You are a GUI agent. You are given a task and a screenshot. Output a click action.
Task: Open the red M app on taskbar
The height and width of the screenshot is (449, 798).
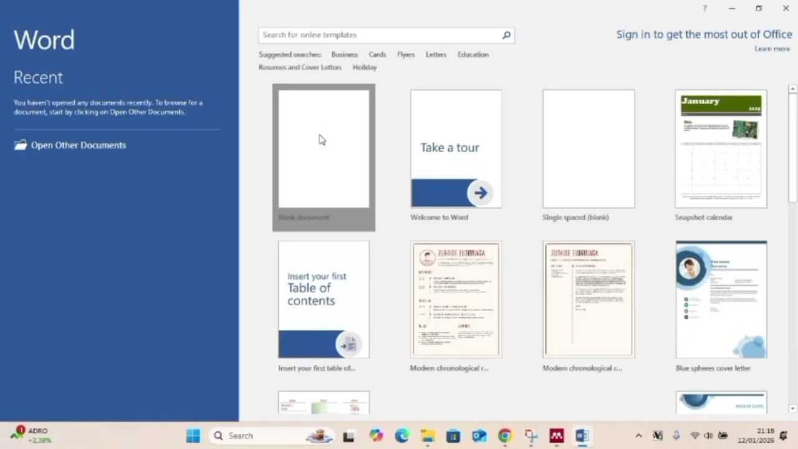tap(557, 435)
